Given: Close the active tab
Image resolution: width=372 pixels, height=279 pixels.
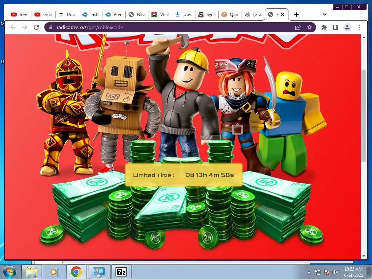Looking at the screenshot, I should click(x=283, y=15).
